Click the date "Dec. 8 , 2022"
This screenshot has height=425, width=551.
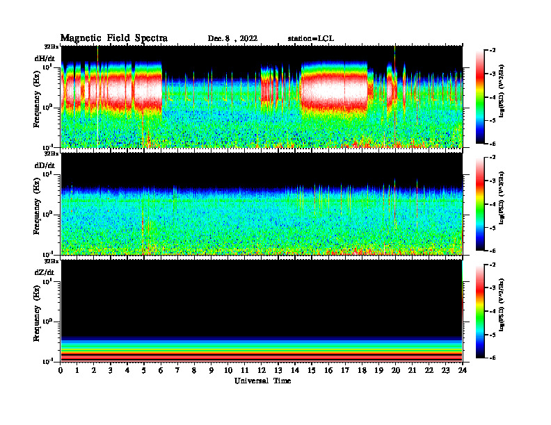point(232,39)
